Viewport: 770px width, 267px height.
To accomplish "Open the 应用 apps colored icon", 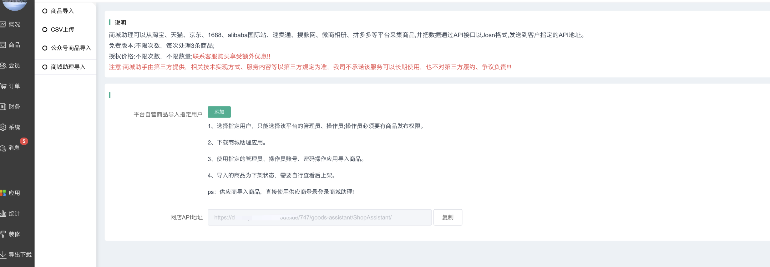I will pos(3,193).
